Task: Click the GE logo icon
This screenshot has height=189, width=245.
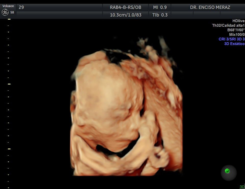Action: tap(5, 12)
